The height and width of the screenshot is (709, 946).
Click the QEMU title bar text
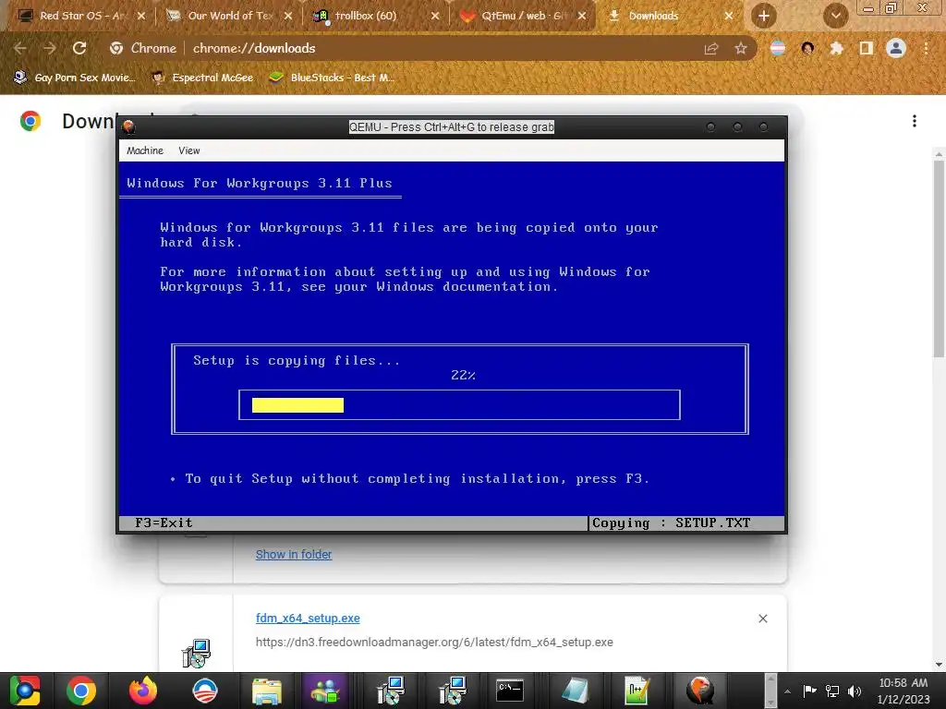451,127
